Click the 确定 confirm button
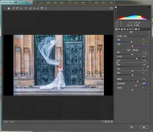 pyautogui.click(x=144, y=127)
